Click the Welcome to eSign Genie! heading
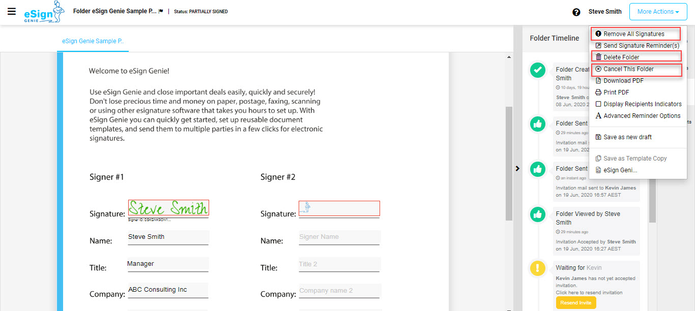The height and width of the screenshot is (311, 695). (129, 71)
